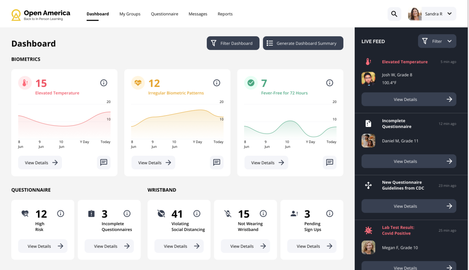Click the heartbeat icon on Irregular Biometric Patterns card
The image size is (469, 270).
pyautogui.click(x=138, y=83)
